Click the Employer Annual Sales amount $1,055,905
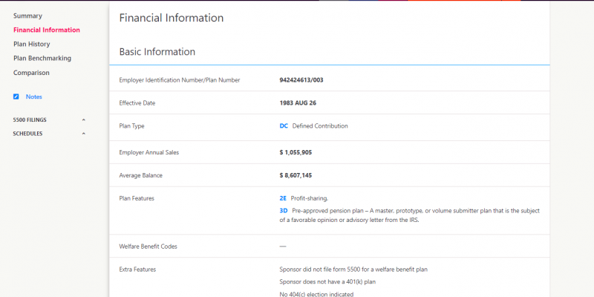This screenshot has height=297, width=594. click(x=296, y=152)
